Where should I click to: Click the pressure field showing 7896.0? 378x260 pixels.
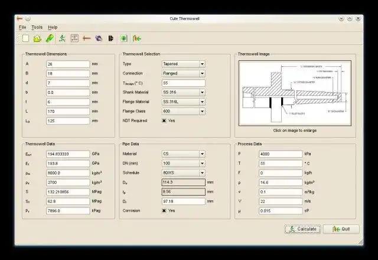pos(68,211)
